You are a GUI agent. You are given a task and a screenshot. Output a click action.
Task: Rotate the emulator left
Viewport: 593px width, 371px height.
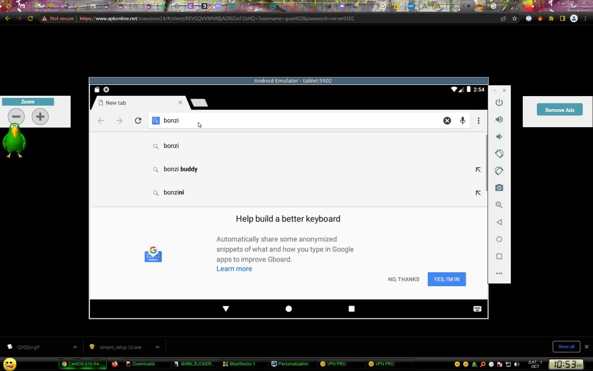click(499, 154)
